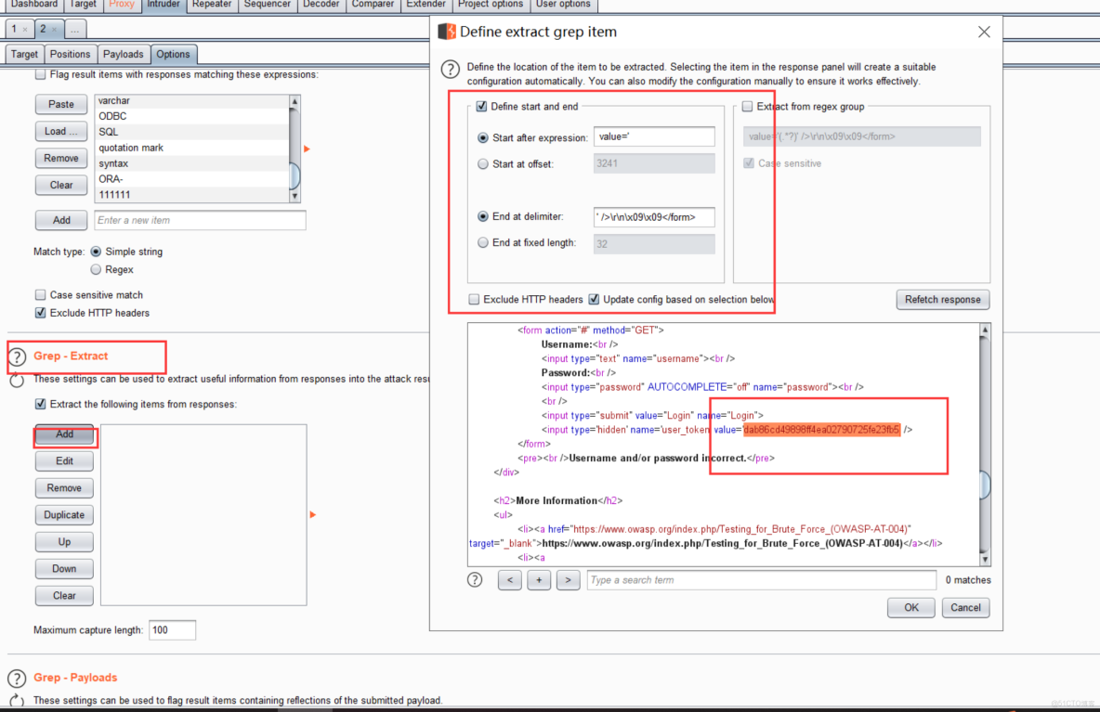The width and height of the screenshot is (1100, 712).
Task: Open the overflow tab marked with dots
Action: (x=74, y=29)
